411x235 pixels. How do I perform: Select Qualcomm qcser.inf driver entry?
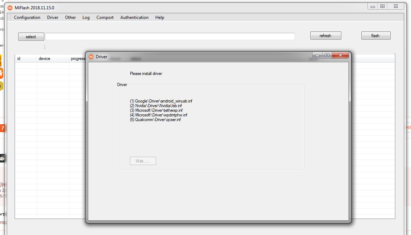pos(155,120)
